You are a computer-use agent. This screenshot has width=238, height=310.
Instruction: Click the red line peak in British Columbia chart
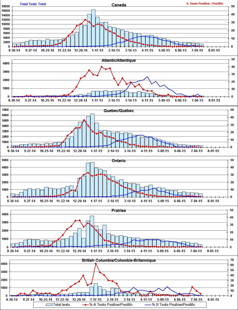point(95,264)
